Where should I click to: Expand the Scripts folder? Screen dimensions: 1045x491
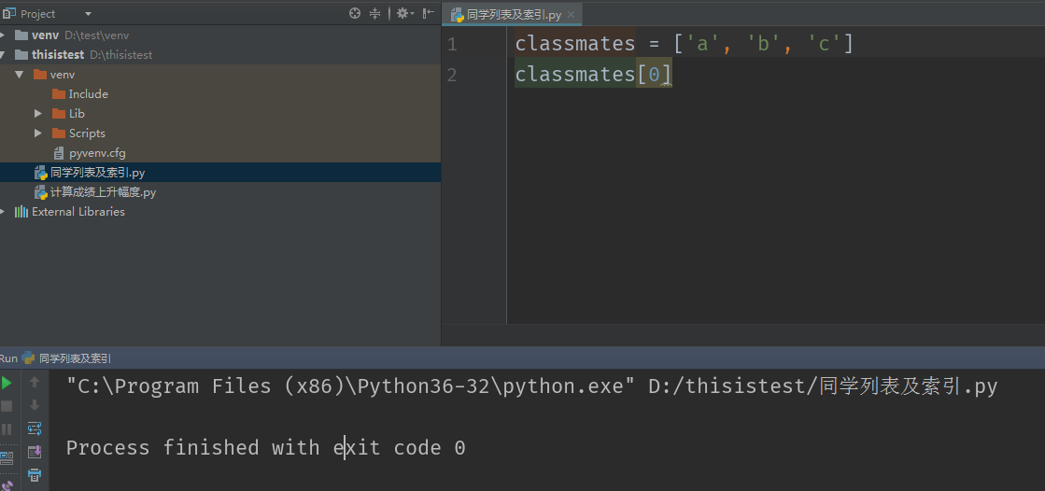tap(38, 133)
